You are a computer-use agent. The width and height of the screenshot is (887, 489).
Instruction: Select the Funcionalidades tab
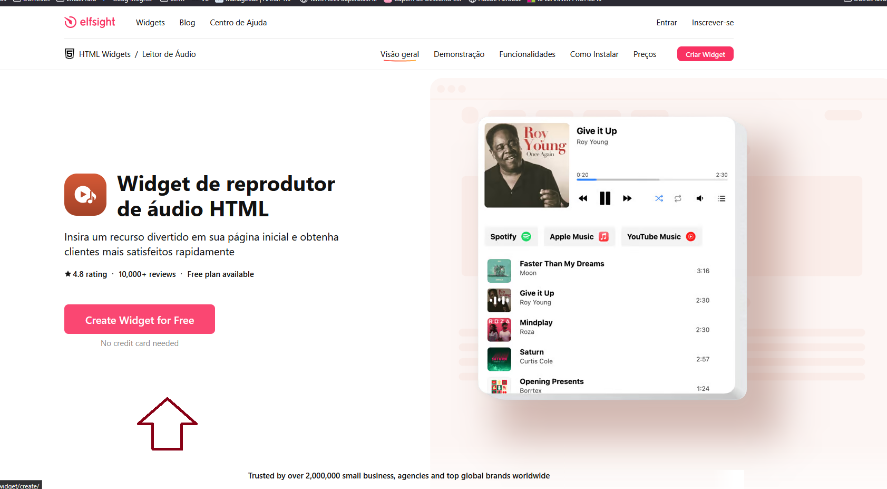pyautogui.click(x=527, y=54)
